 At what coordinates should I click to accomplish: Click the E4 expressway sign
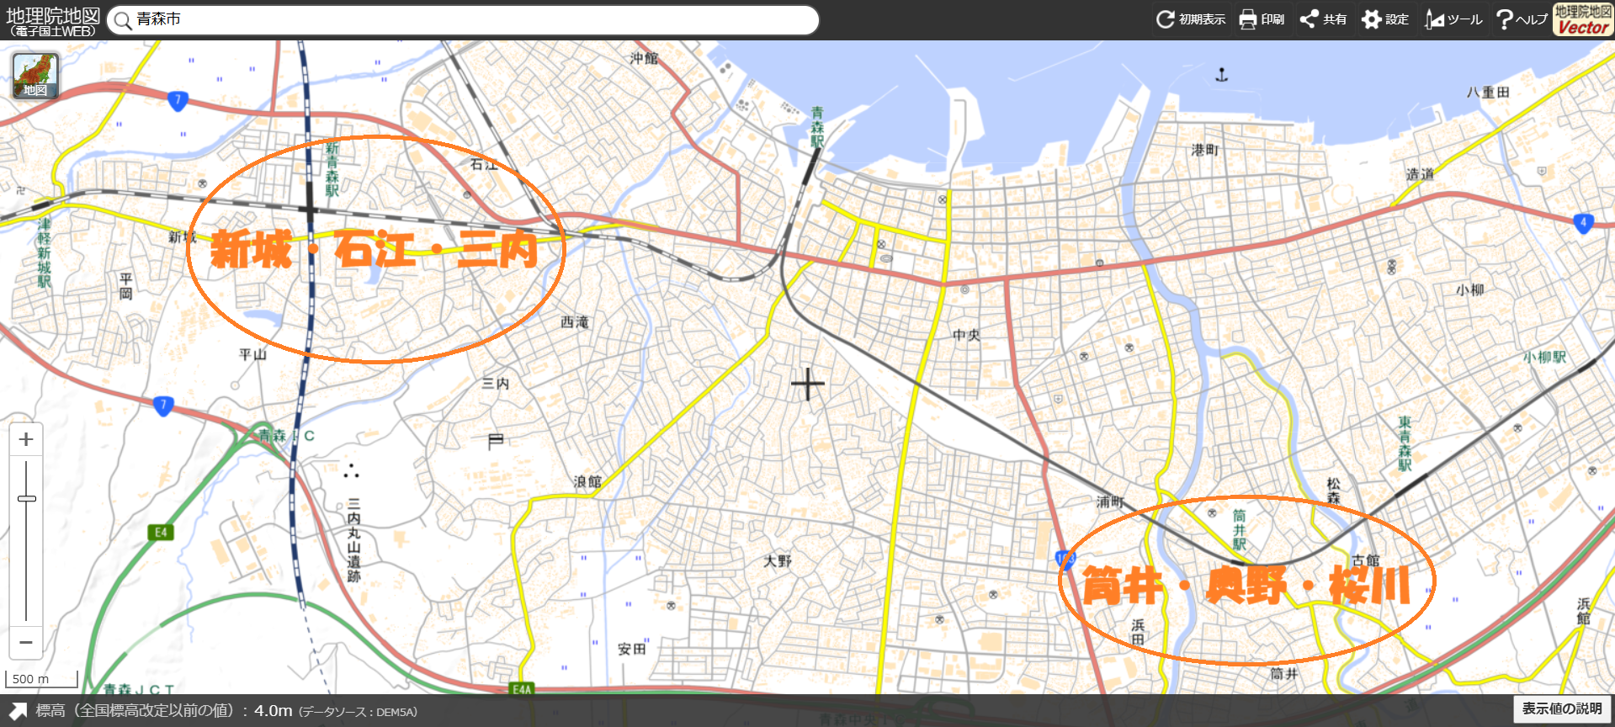[160, 532]
